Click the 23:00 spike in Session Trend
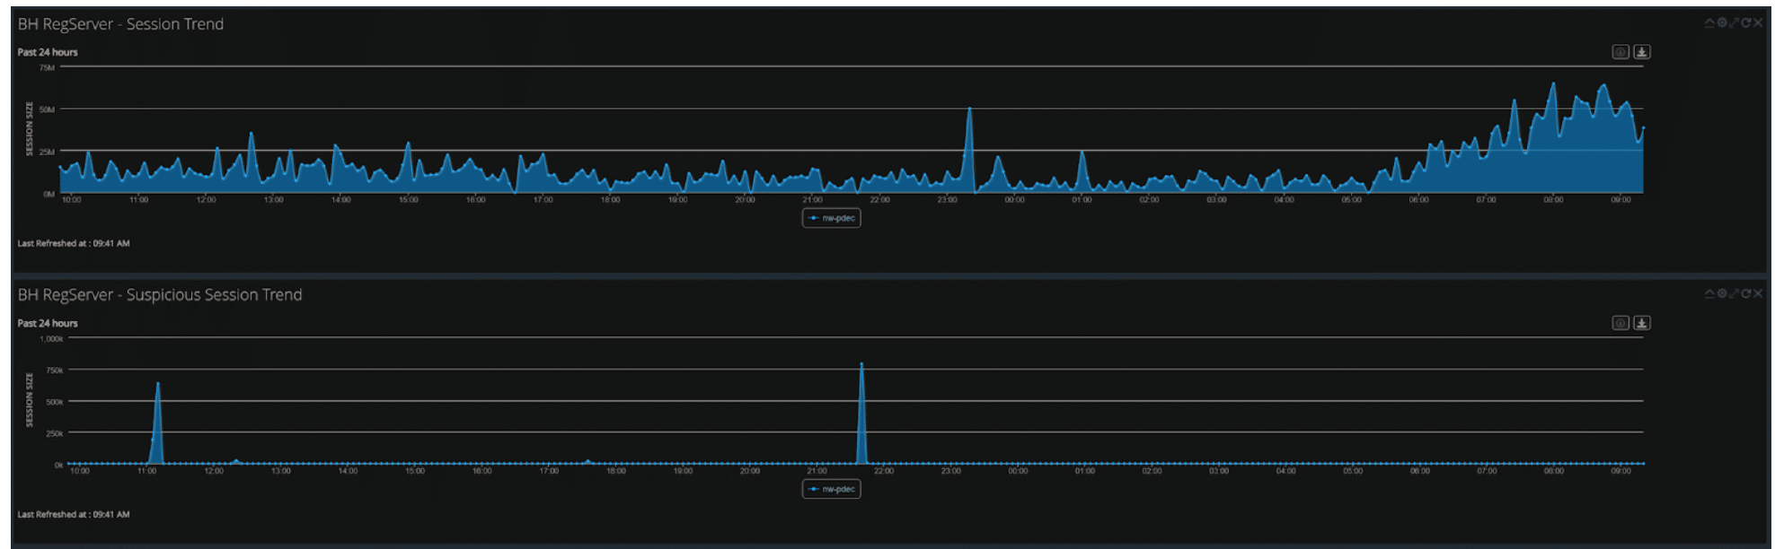This screenshot has height=549, width=1775. coord(969,110)
